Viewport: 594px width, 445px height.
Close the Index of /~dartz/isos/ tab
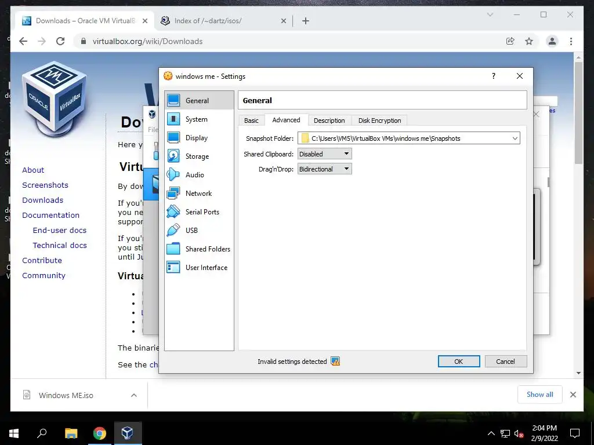click(283, 21)
